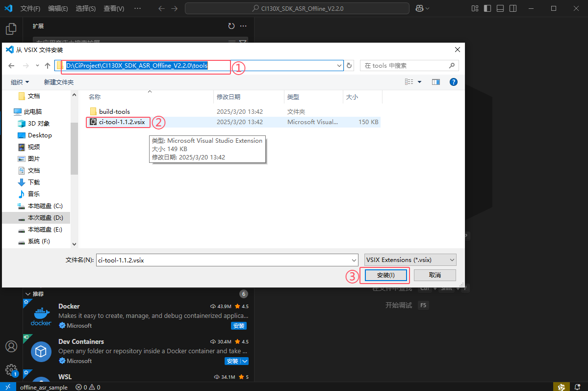Open the 查看(V) menu
The height and width of the screenshot is (391, 588).
(x=114, y=8)
